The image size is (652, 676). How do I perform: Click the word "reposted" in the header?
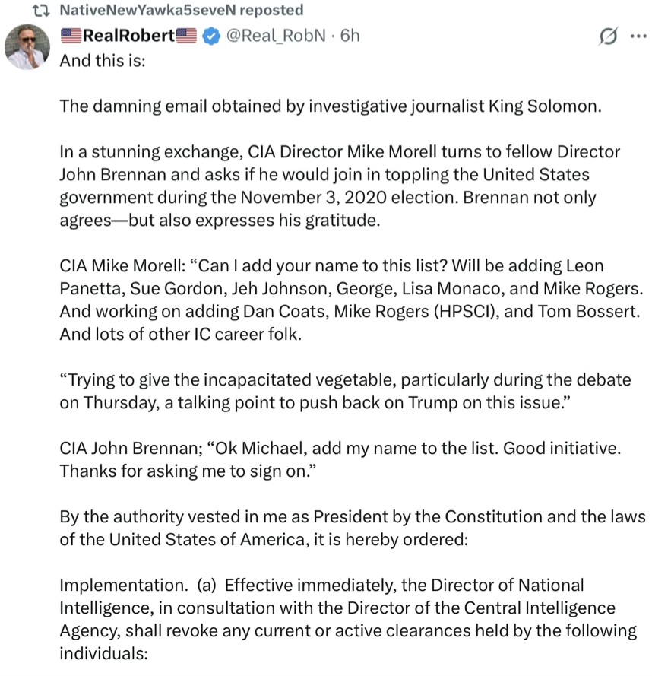click(274, 11)
